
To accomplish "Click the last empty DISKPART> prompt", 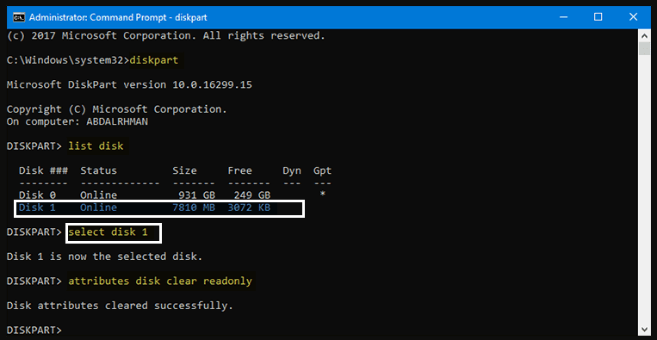I will pyautogui.click(x=34, y=330).
